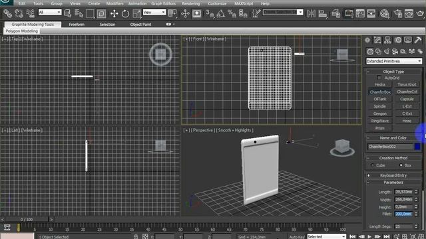Switch to the Hierarchy command panel
Screen dimensions: 426x239
click(x=387, y=40)
